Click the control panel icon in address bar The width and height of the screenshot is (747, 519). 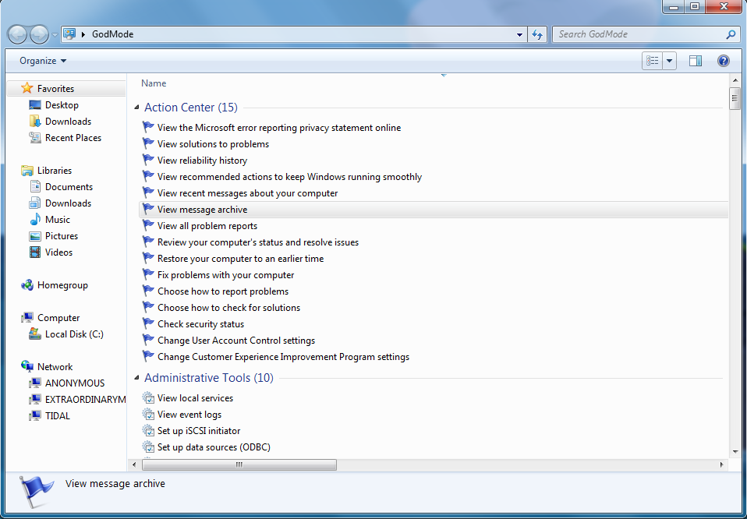[x=69, y=34]
